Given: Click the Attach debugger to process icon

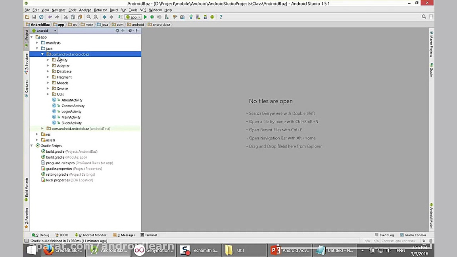Looking at the screenshot, I should tap(167, 17).
